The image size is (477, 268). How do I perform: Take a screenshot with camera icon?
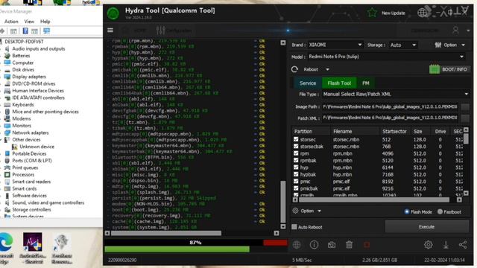click(332, 245)
